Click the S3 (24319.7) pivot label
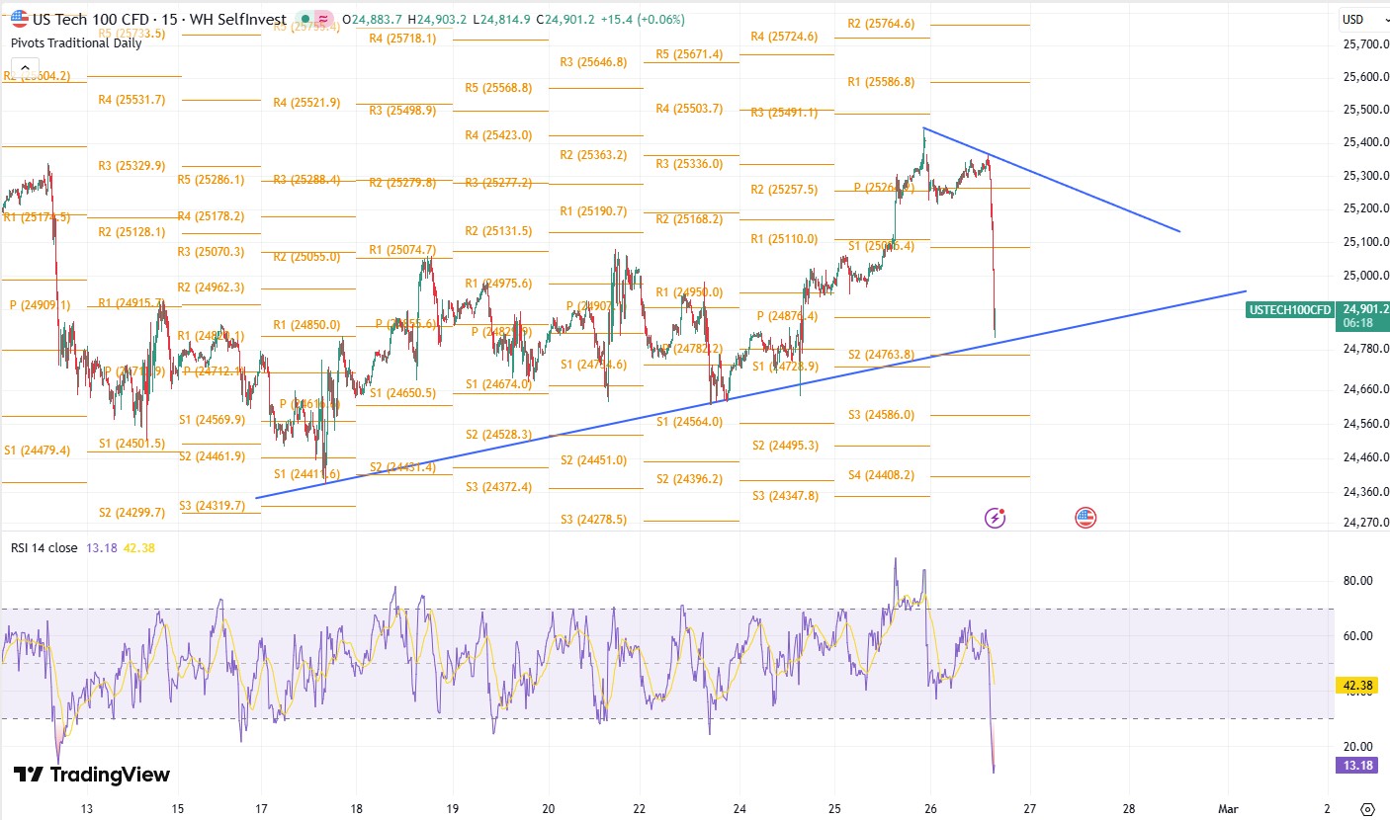 pyautogui.click(x=212, y=506)
